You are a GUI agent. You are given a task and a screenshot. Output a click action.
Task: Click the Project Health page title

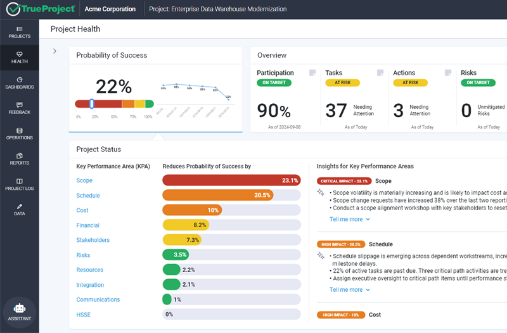coord(75,29)
